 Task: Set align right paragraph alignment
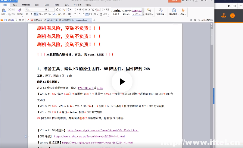(83, 14)
